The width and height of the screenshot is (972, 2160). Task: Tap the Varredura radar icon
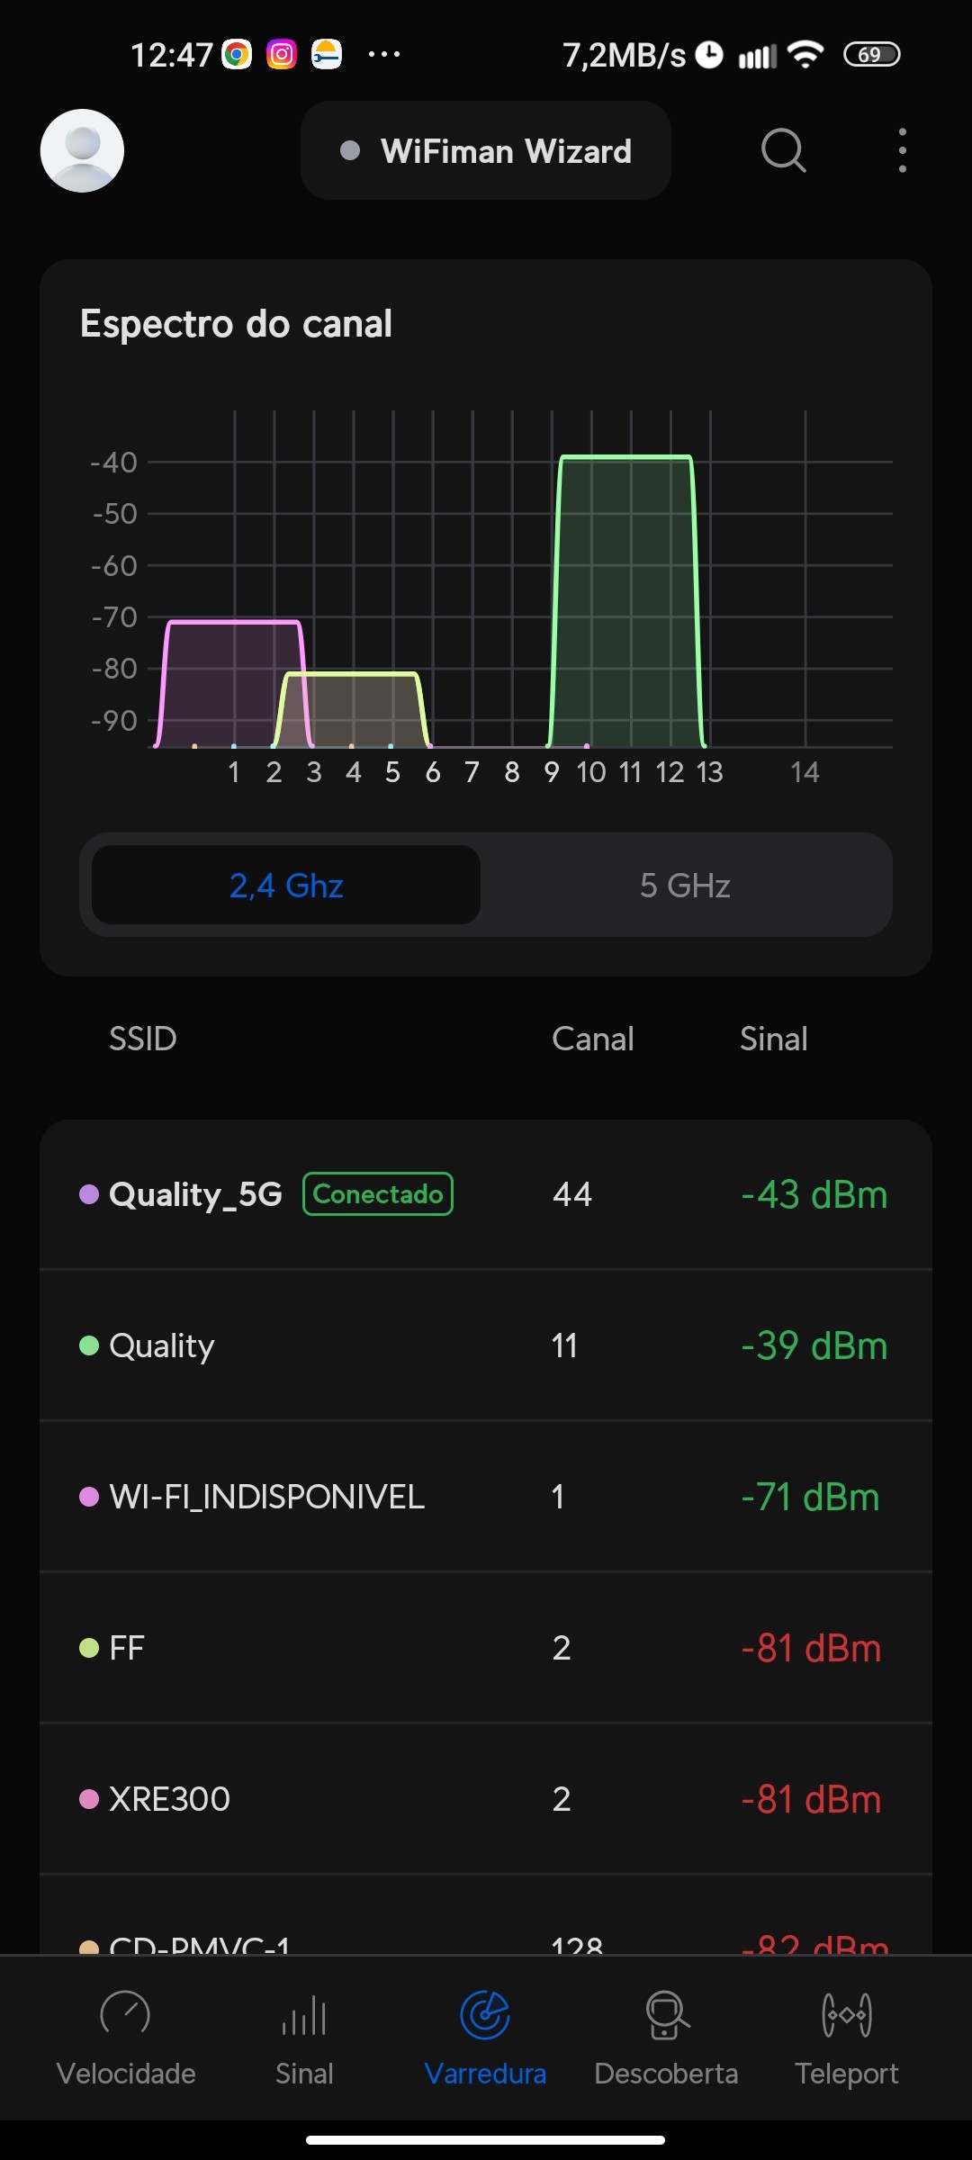485,2014
